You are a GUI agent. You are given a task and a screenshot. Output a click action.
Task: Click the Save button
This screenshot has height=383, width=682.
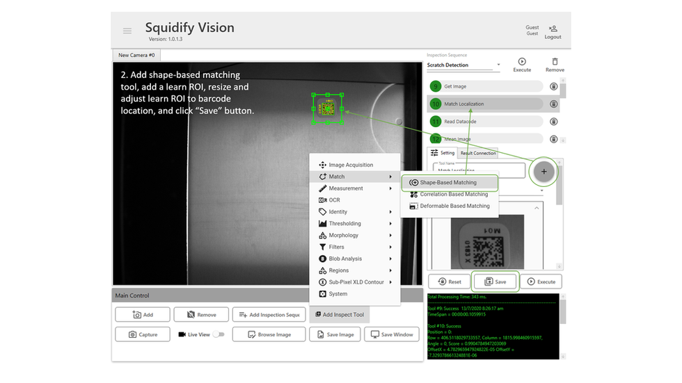tap(495, 282)
